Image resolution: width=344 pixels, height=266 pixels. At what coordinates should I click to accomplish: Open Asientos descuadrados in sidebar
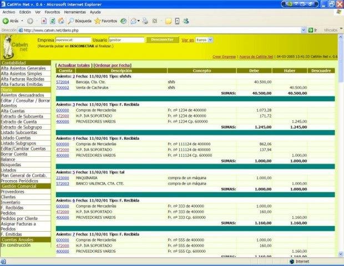pos(22,95)
